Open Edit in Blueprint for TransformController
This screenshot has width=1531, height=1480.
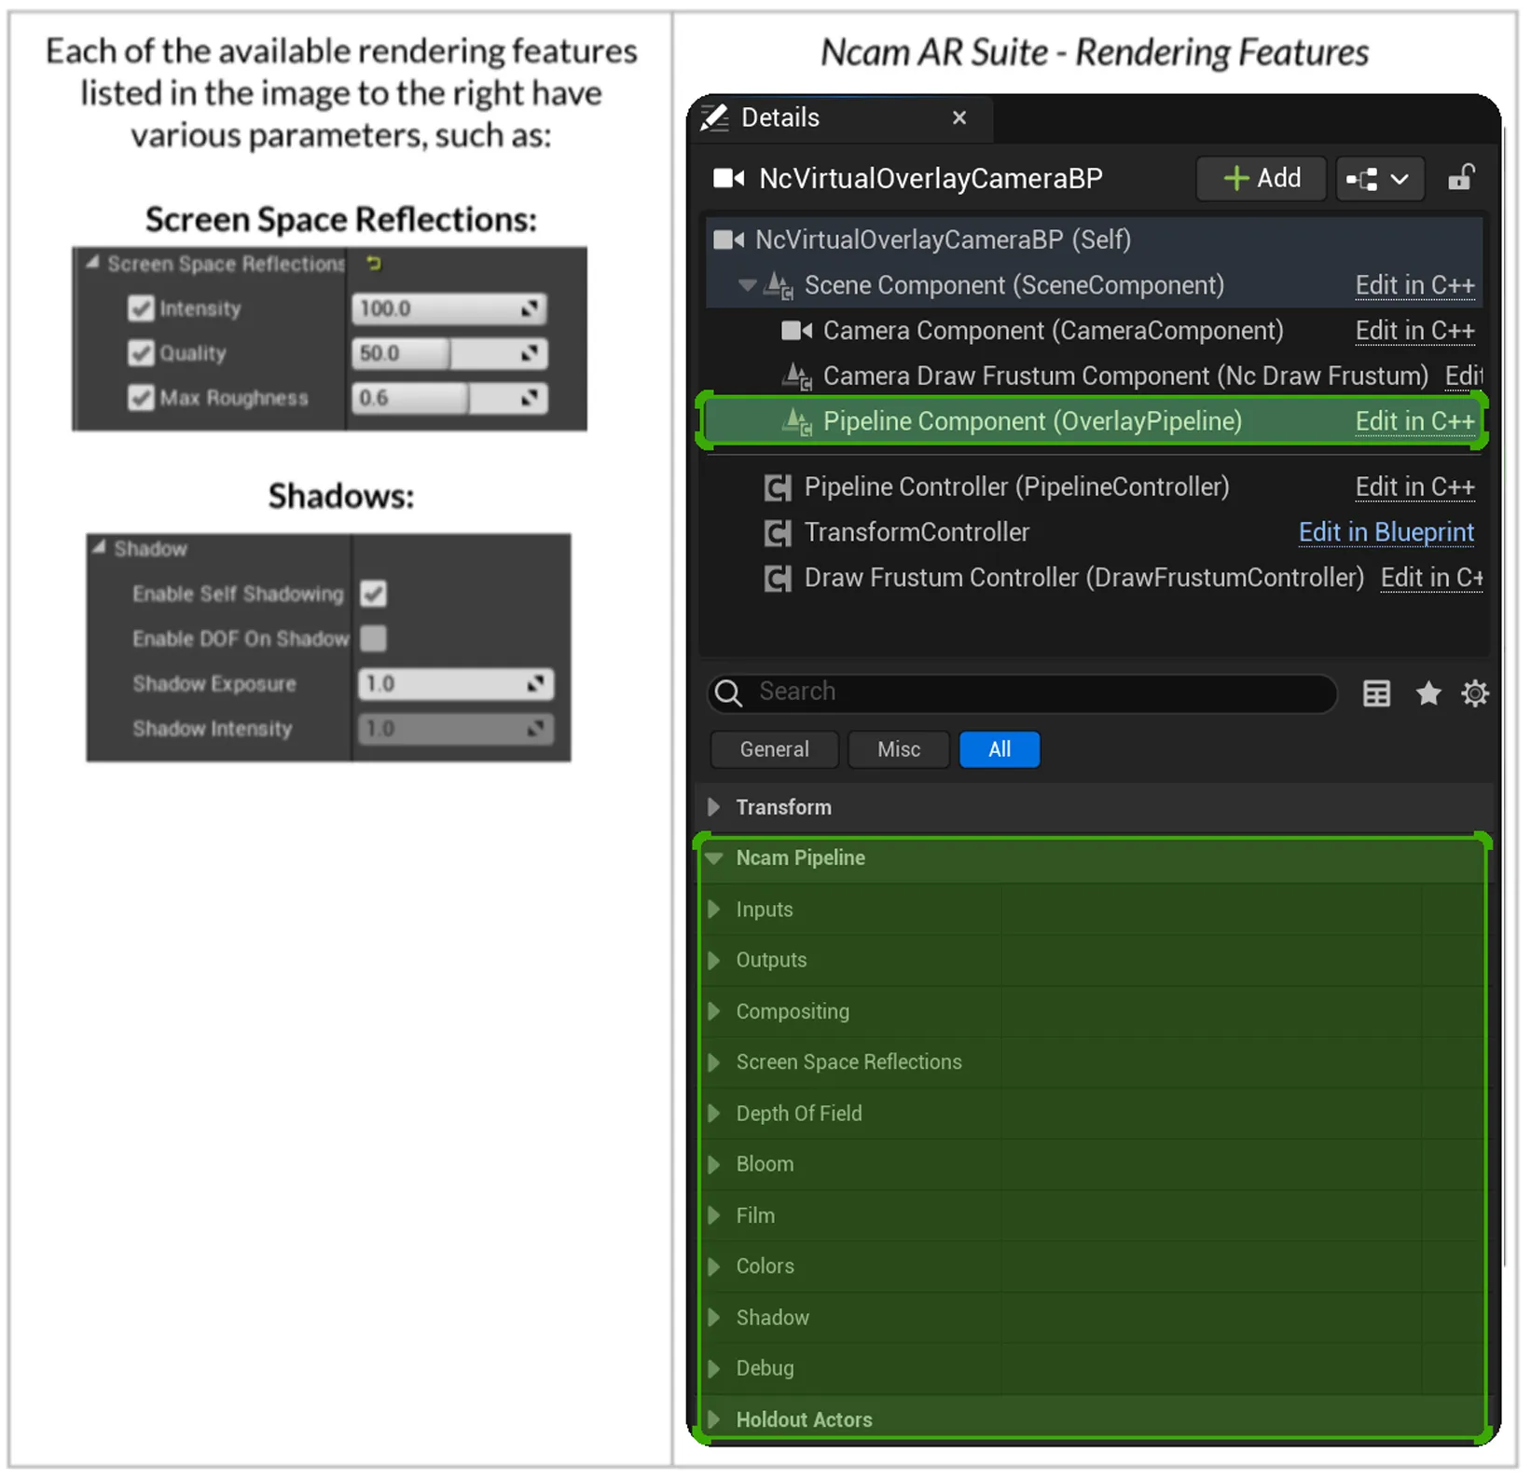pyautogui.click(x=1386, y=532)
